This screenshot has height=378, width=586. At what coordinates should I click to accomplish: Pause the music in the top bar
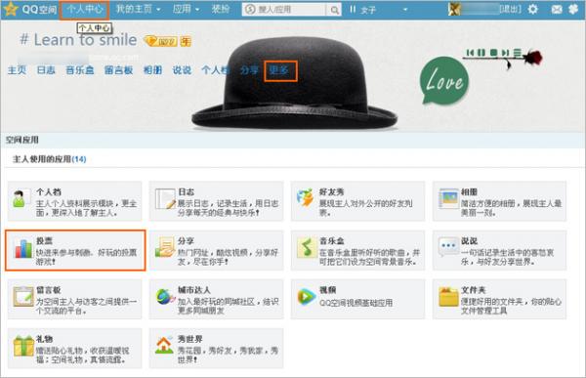tap(353, 9)
